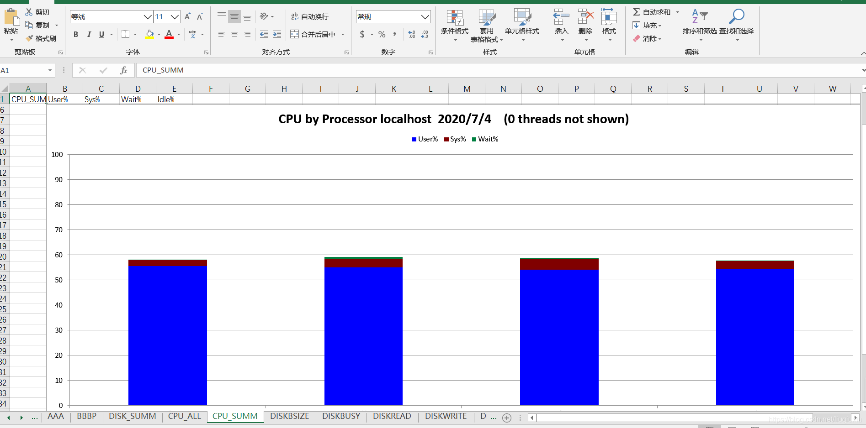The height and width of the screenshot is (428, 866).
Task: Open Format as Table (套用表格格式)
Action: (487, 26)
